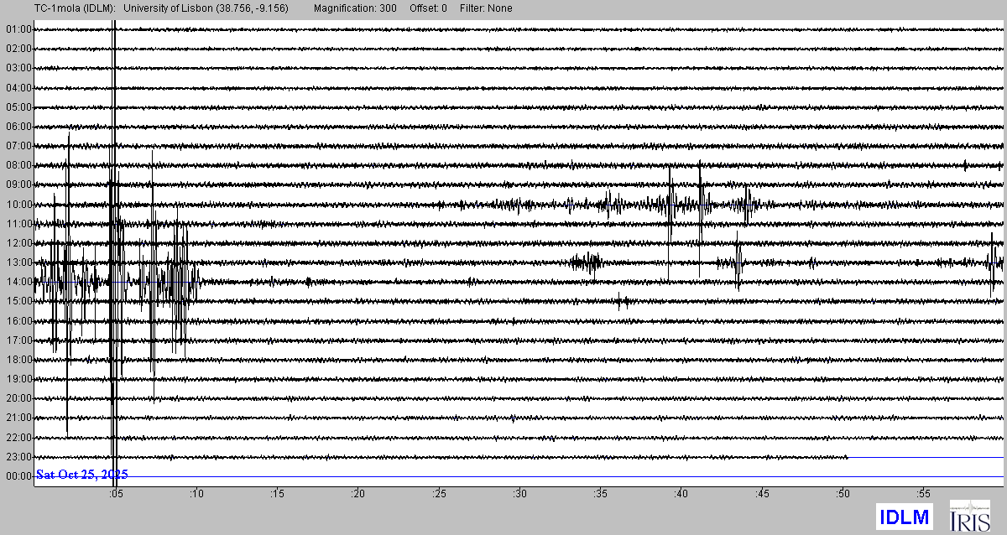This screenshot has width=1007, height=535.
Task: Click the Magnification: 300 header text
Action: click(358, 8)
